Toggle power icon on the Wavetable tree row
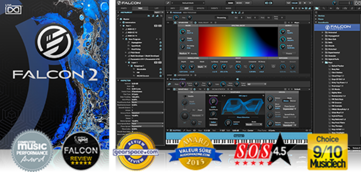This screenshot has width=361, height=172. tap(160, 69)
